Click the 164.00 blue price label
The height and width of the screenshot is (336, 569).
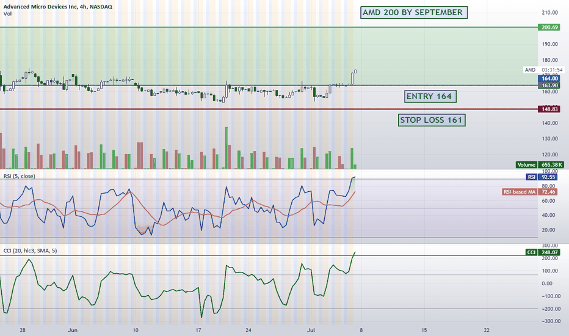click(549, 78)
